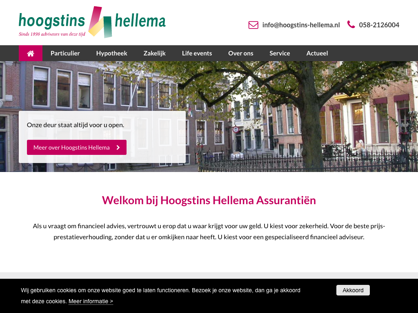Click the home icon in navigation bar
This screenshot has width=418, height=313.
pyautogui.click(x=30, y=53)
